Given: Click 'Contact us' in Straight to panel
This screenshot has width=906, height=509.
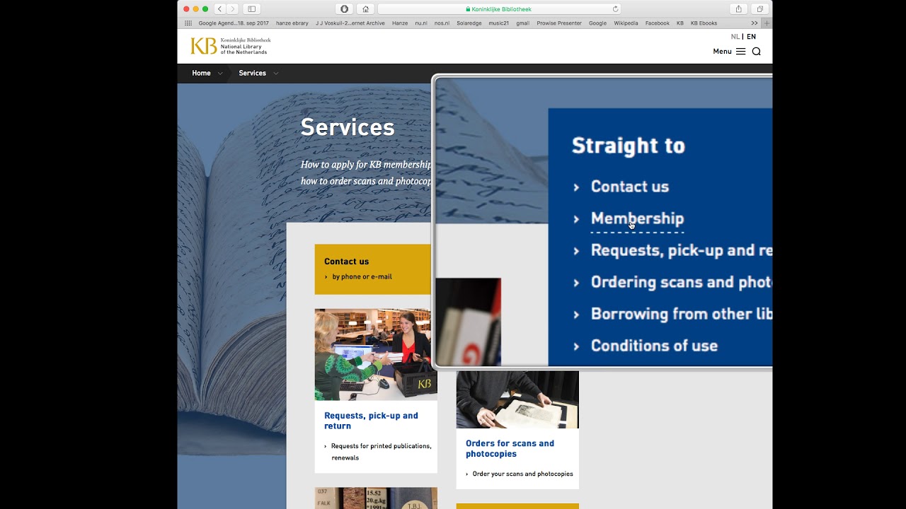Looking at the screenshot, I should (x=629, y=187).
